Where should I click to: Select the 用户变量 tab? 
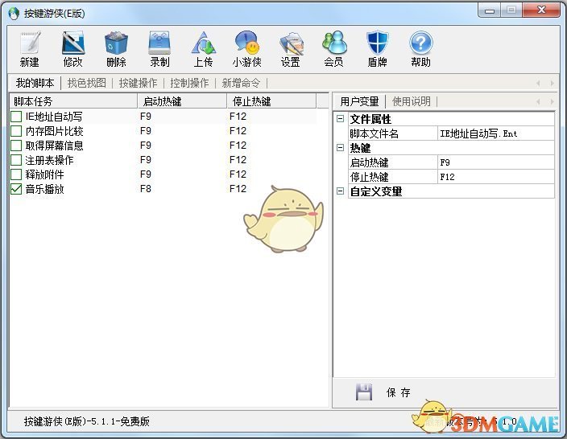click(359, 101)
